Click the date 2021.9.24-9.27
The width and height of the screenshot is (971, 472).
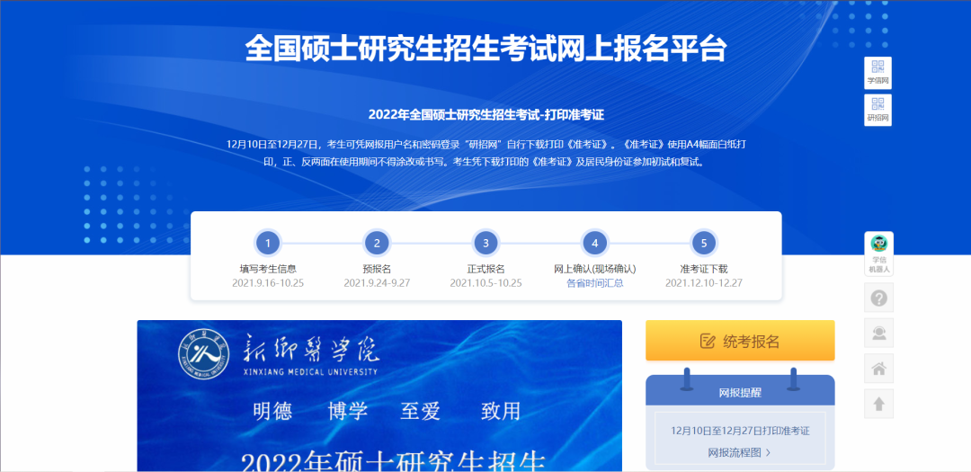pyautogui.click(x=377, y=283)
